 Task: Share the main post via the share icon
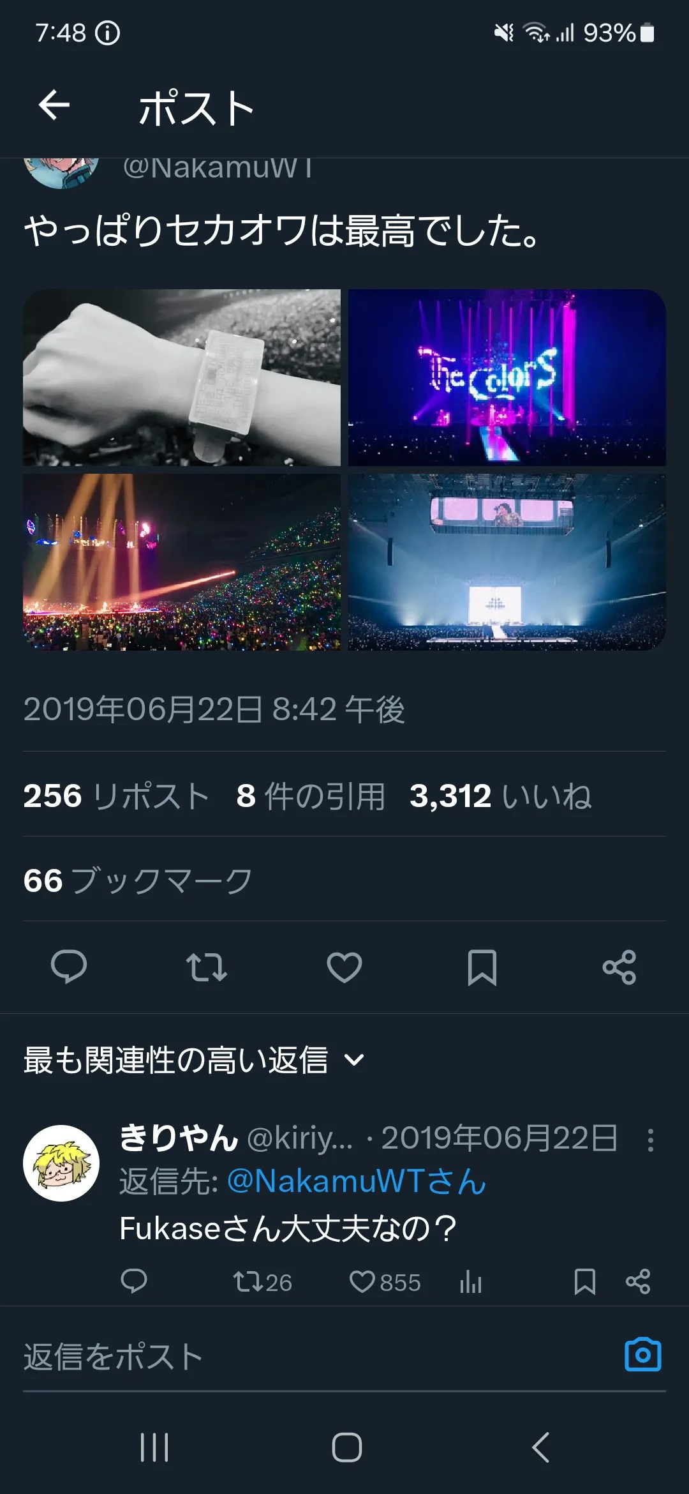[x=619, y=967]
